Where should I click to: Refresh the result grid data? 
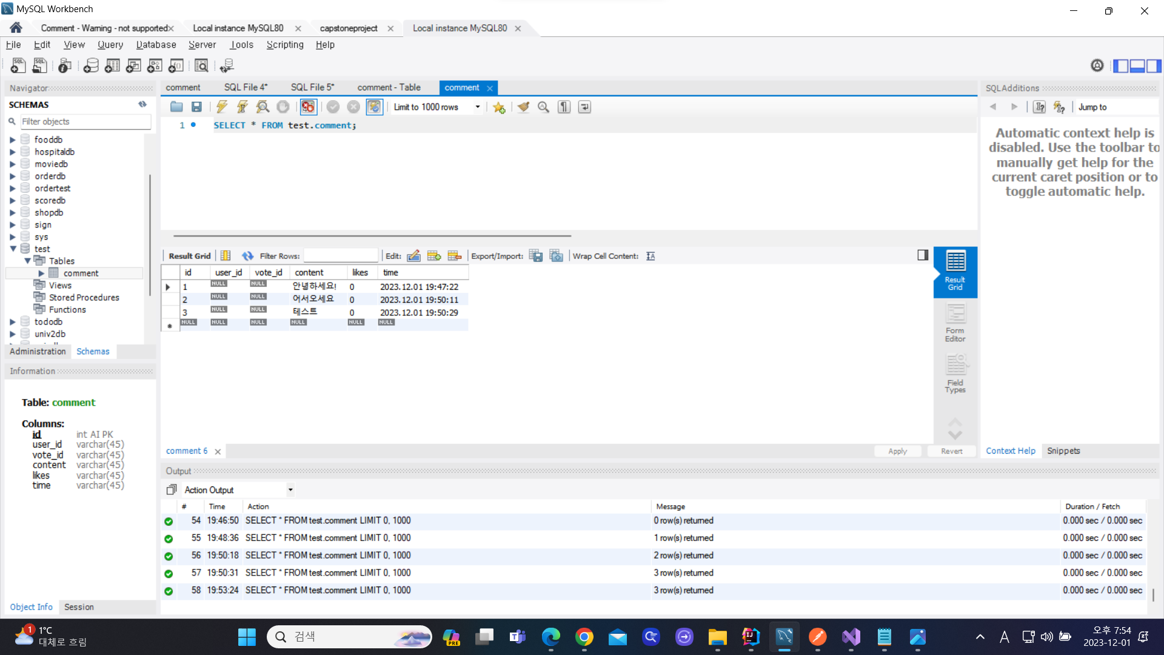coord(247,256)
